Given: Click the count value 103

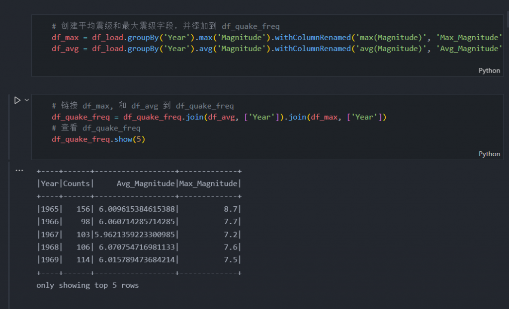Looking at the screenshot, I should (83, 235).
